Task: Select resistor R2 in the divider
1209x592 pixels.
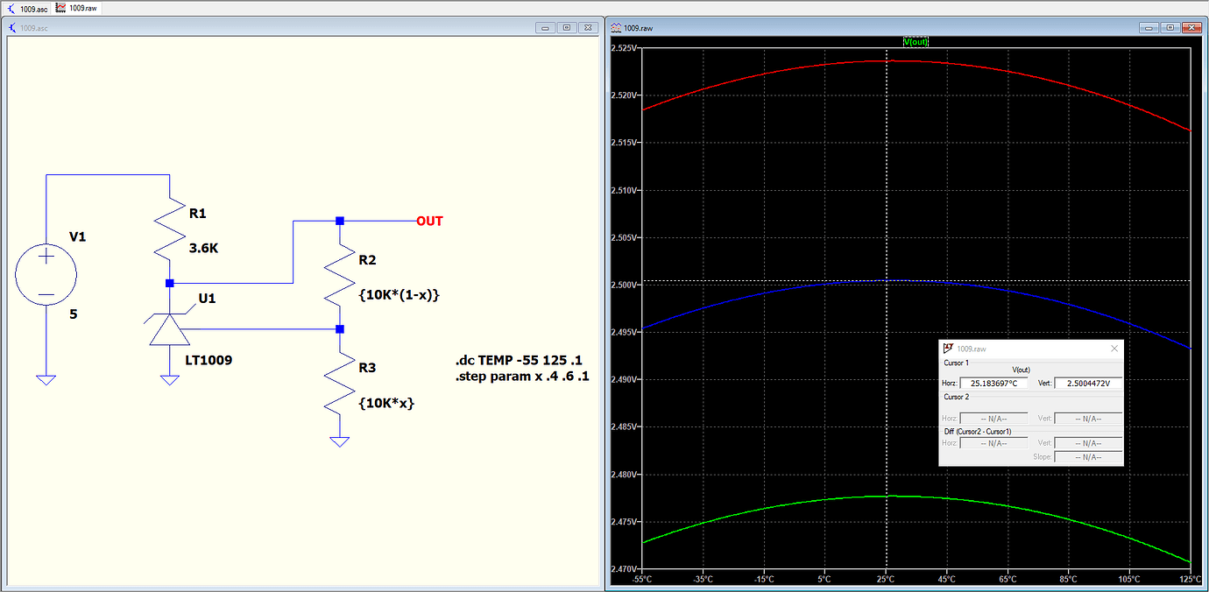Action: 339,277
